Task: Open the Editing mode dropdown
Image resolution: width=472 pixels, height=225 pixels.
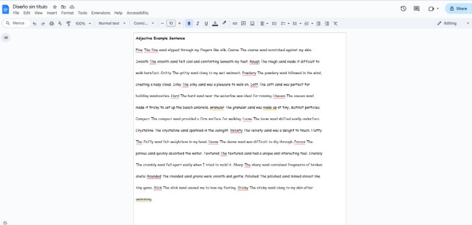Action: (453, 23)
